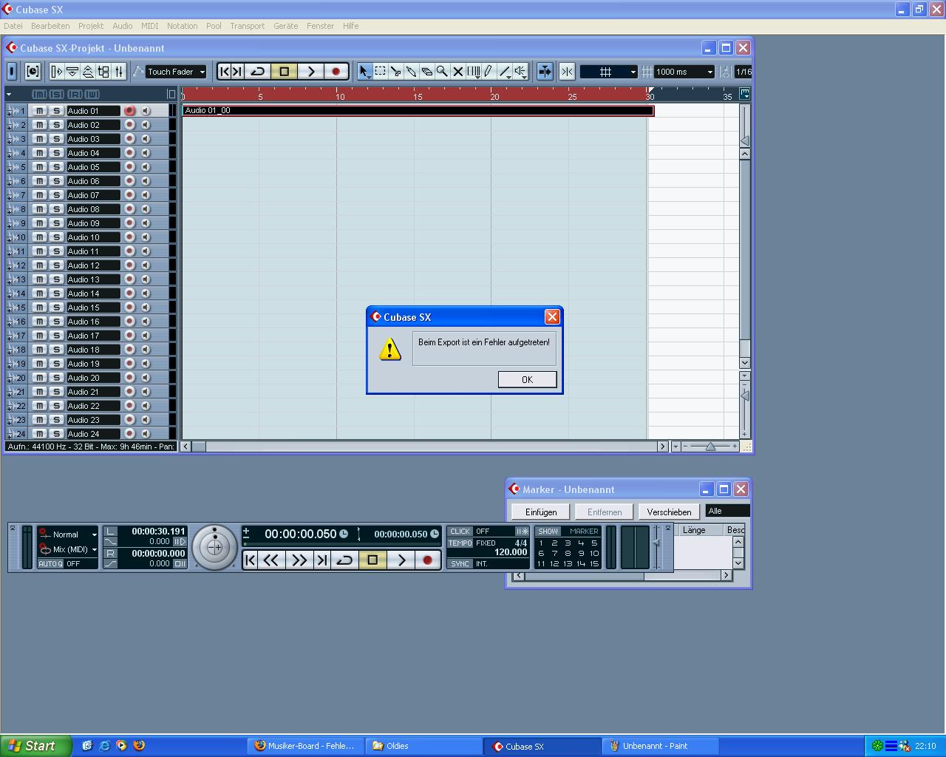The image size is (946, 757).
Task: Open the Geräte menu
Action: [286, 26]
